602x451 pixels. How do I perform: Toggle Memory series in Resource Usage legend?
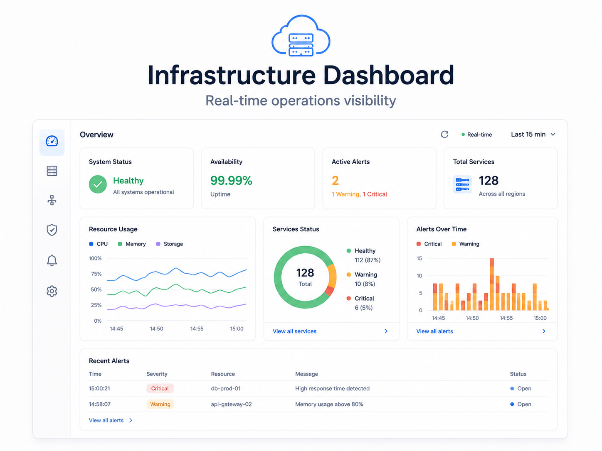pos(132,244)
